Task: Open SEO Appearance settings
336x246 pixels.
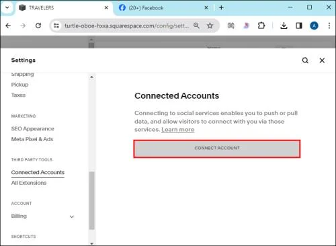Action: pyautogui.click(x=33, y=128)
